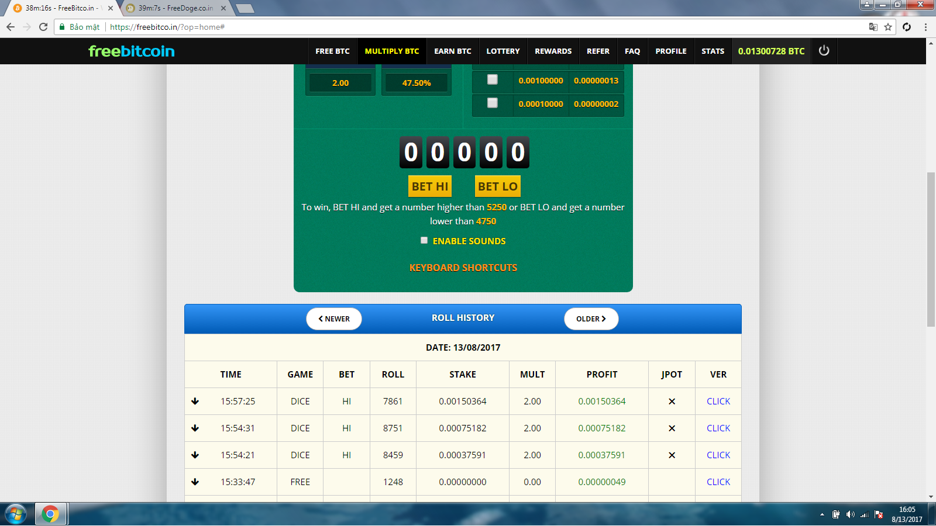Screen dimensions: 936x526
Task: Click the logout power icon in site header
Action: pos(824,51)
